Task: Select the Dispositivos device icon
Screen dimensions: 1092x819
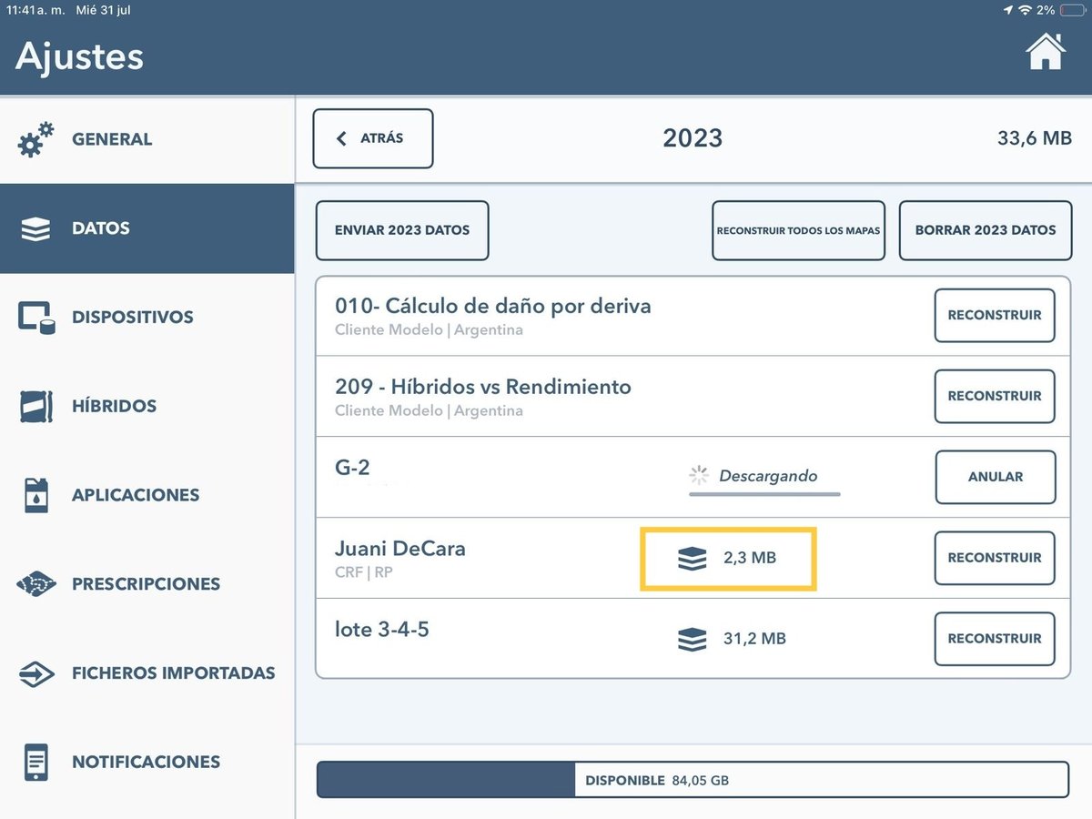Action: click(x=35, y=317)
